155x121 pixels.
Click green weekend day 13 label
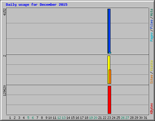(64, 118)
